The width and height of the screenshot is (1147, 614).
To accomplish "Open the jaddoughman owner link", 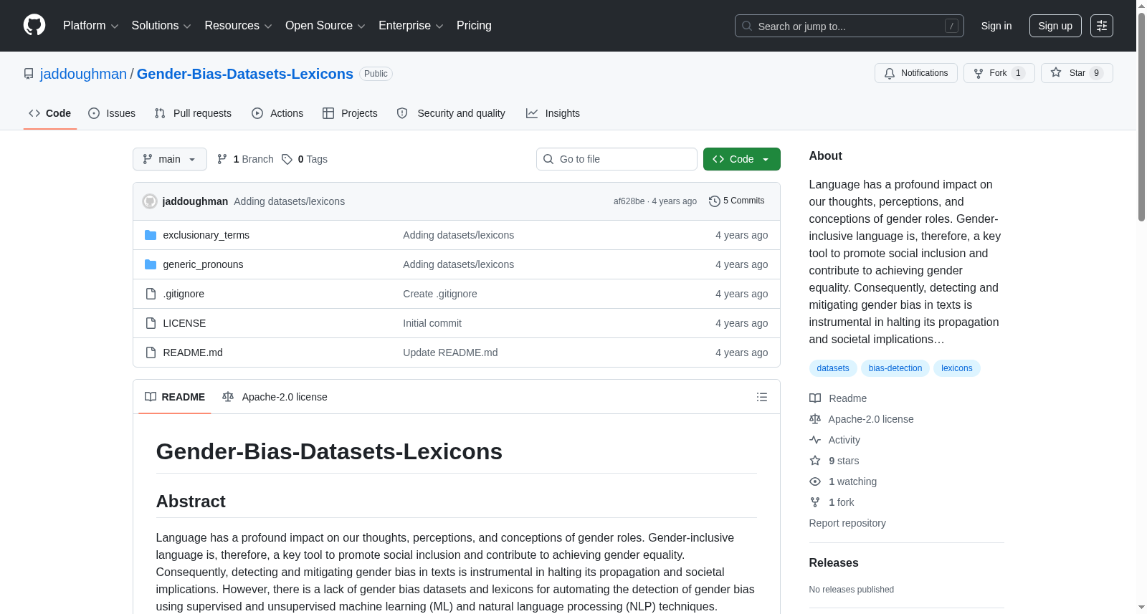I will click(83, 74).
